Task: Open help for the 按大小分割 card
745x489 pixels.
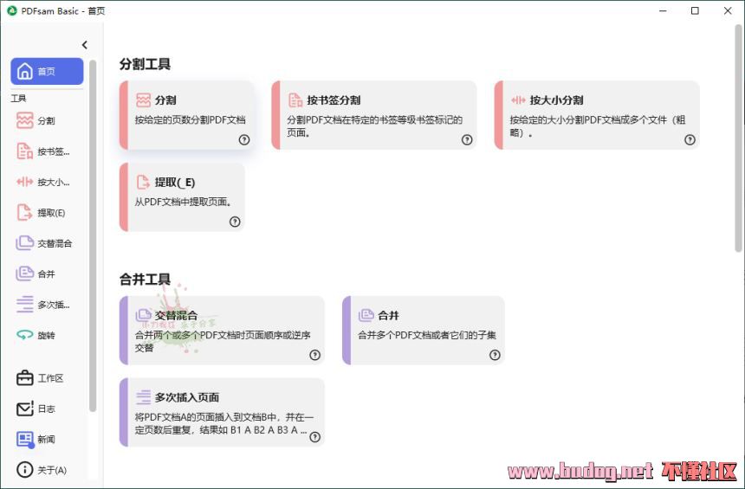Action: pos(690,139)
